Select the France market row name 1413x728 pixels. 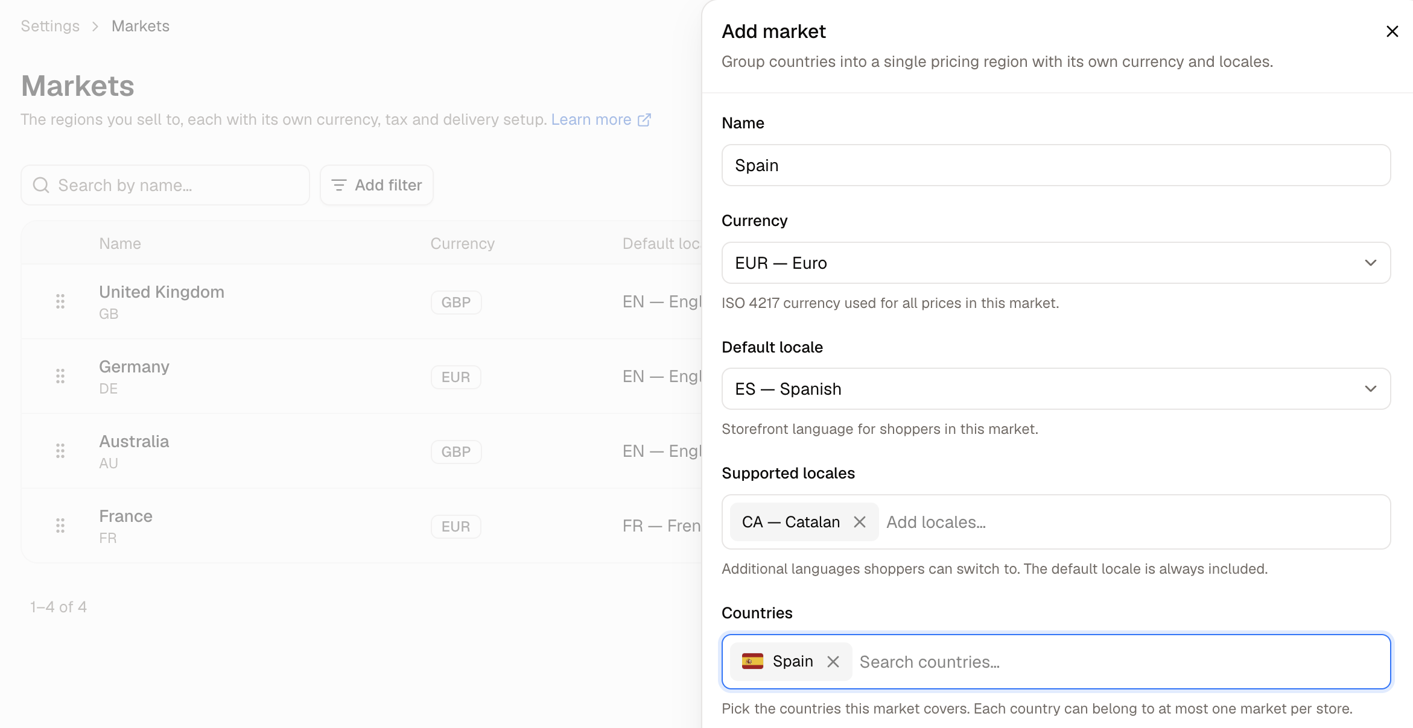click(125, 516)
